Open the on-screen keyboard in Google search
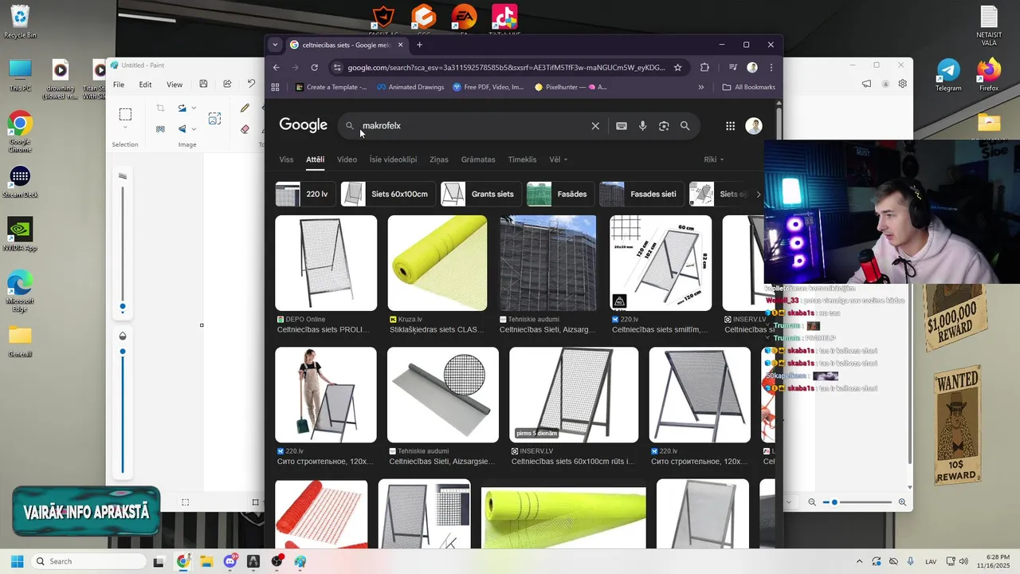1020x574 pixels. 622,126
